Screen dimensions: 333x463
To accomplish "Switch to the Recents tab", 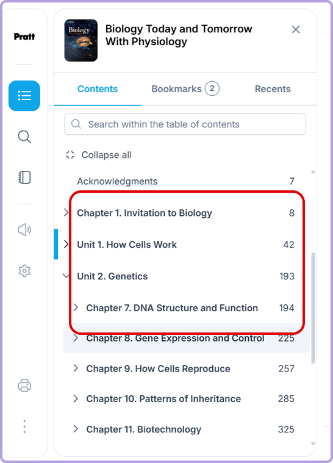I will point(273,89).
